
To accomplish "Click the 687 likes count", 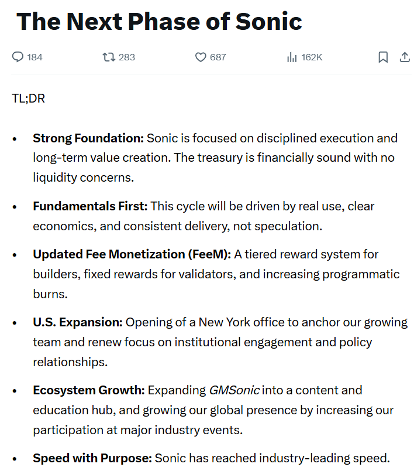I will pyautogui.click(x=218, y=57).
